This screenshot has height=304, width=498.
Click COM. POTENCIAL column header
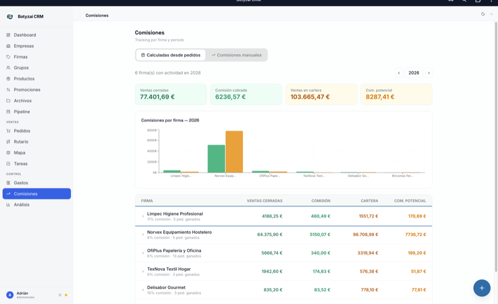click(410, 201)
